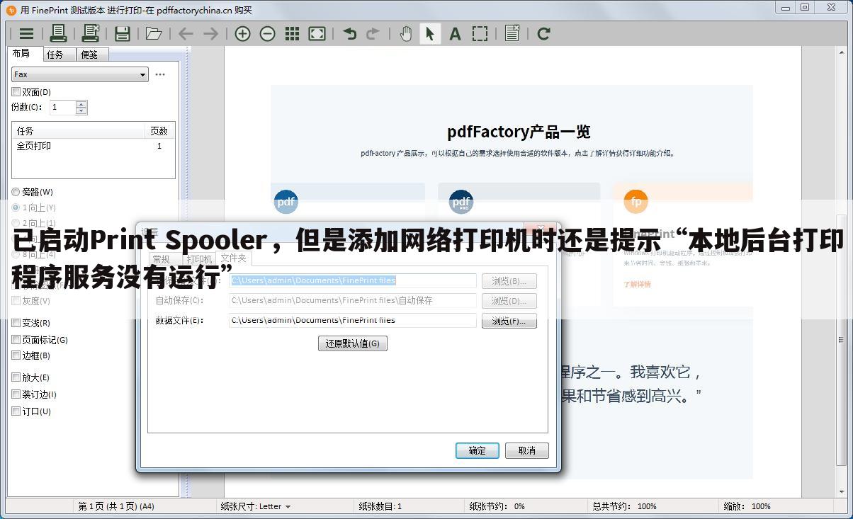Screen dimensions: 853x519
Task: Enable the 放大(E) checkbox
Action: point(16,377)
